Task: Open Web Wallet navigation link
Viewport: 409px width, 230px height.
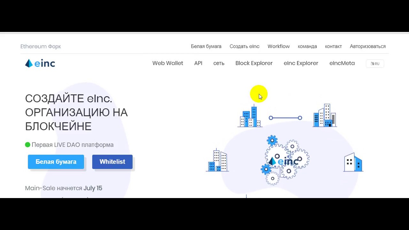Action: click(168, 63)
